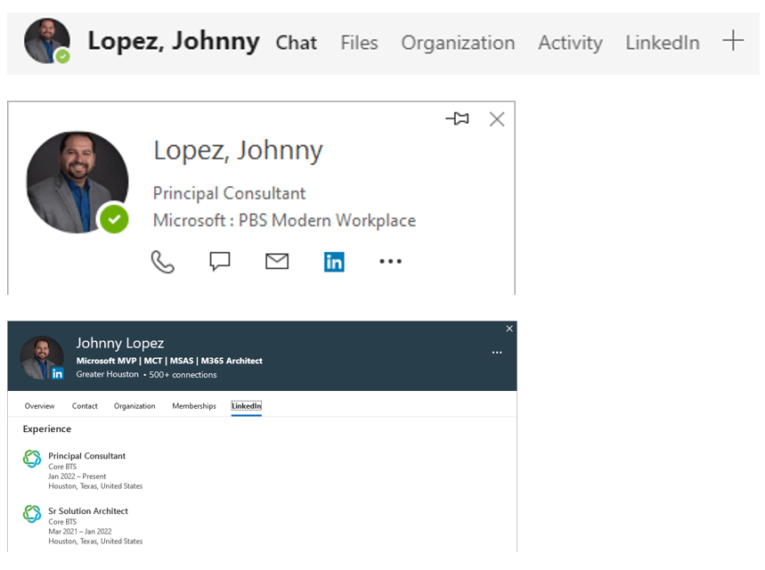Image resolution: width=765 pixels, height=570 pixels.
Task: Select the Contact tab in profile panel
Action: coord(85,406)
